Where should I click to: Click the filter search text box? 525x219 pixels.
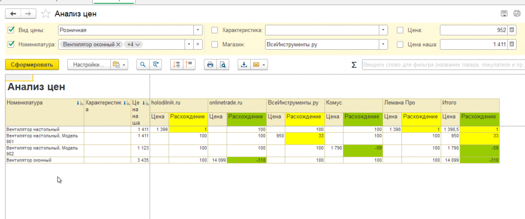tap(443, 65)
